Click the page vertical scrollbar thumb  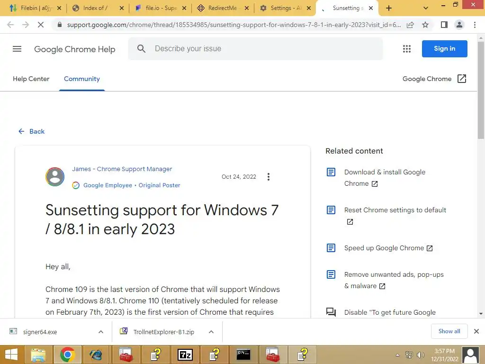[x=481, y=90]
